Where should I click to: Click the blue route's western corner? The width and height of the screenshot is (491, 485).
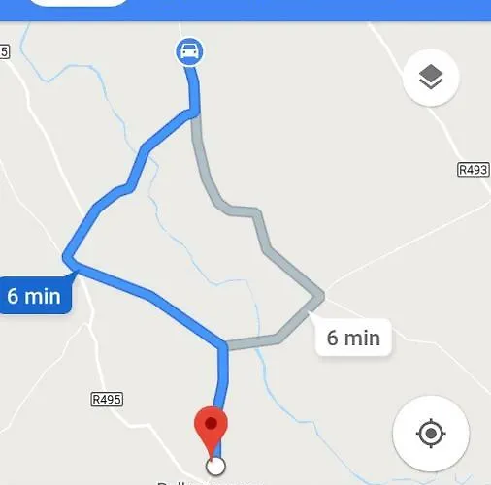(x=68, y=257)
